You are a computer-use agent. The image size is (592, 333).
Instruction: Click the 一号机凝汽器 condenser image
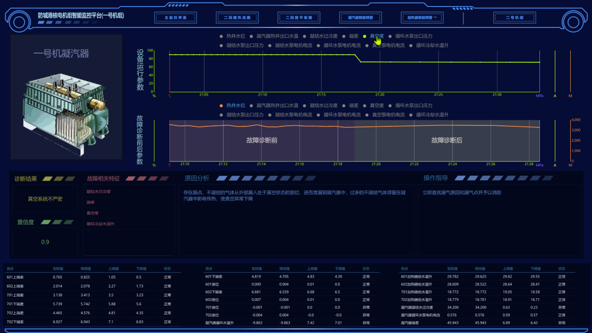tap(66, 111)
